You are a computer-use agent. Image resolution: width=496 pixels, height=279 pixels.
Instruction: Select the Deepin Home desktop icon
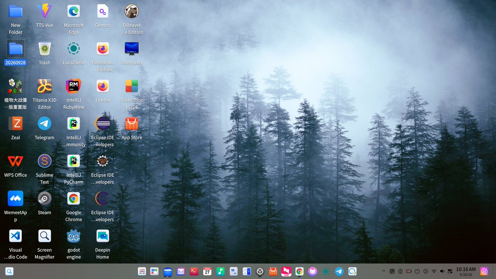(103, 236)
